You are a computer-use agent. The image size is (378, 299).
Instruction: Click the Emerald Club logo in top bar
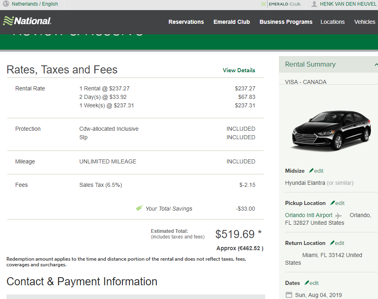[281, 4]
